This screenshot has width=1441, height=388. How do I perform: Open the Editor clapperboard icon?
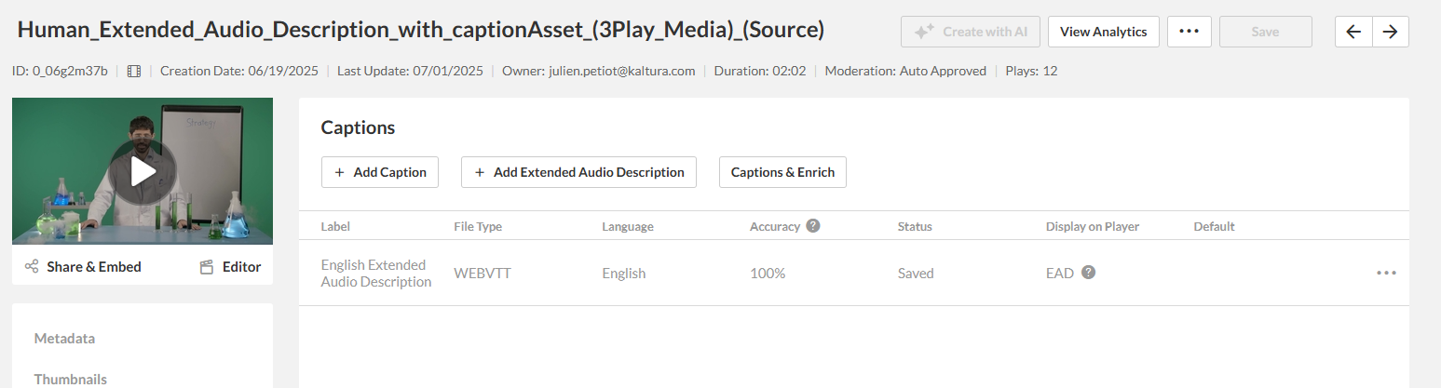pyautogui.click(x=207, y=267)
